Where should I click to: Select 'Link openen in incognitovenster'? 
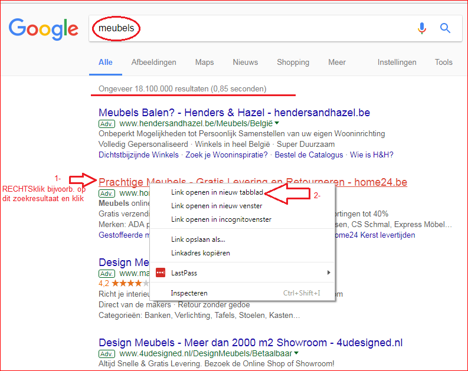[221, 219]
